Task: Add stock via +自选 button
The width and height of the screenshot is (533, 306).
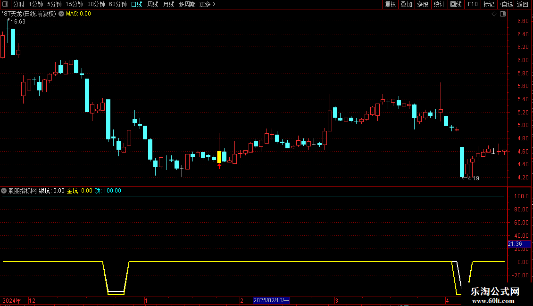Action: [506, 4]
